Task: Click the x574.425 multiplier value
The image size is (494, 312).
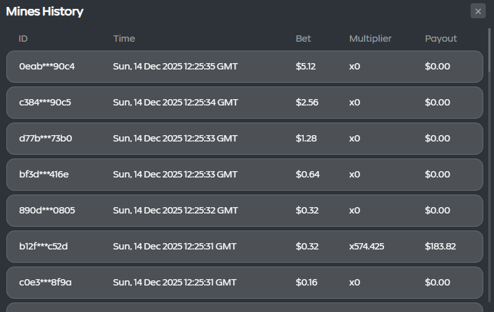Action: [x=366, y=246]
